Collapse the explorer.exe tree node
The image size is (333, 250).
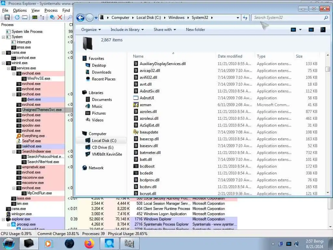click(x=3, y=219)
